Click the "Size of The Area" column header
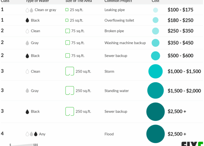 pos(79,1)
